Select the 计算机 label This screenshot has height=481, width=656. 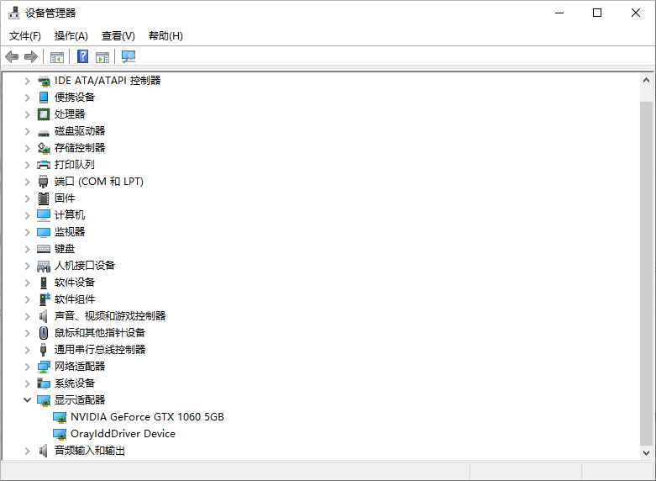point(70,215)
